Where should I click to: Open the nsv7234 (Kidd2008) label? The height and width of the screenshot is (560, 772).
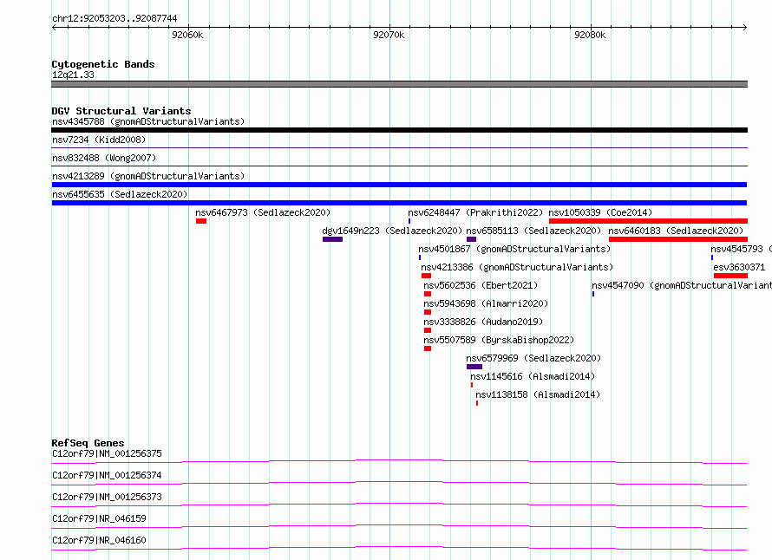pos(99,140)
